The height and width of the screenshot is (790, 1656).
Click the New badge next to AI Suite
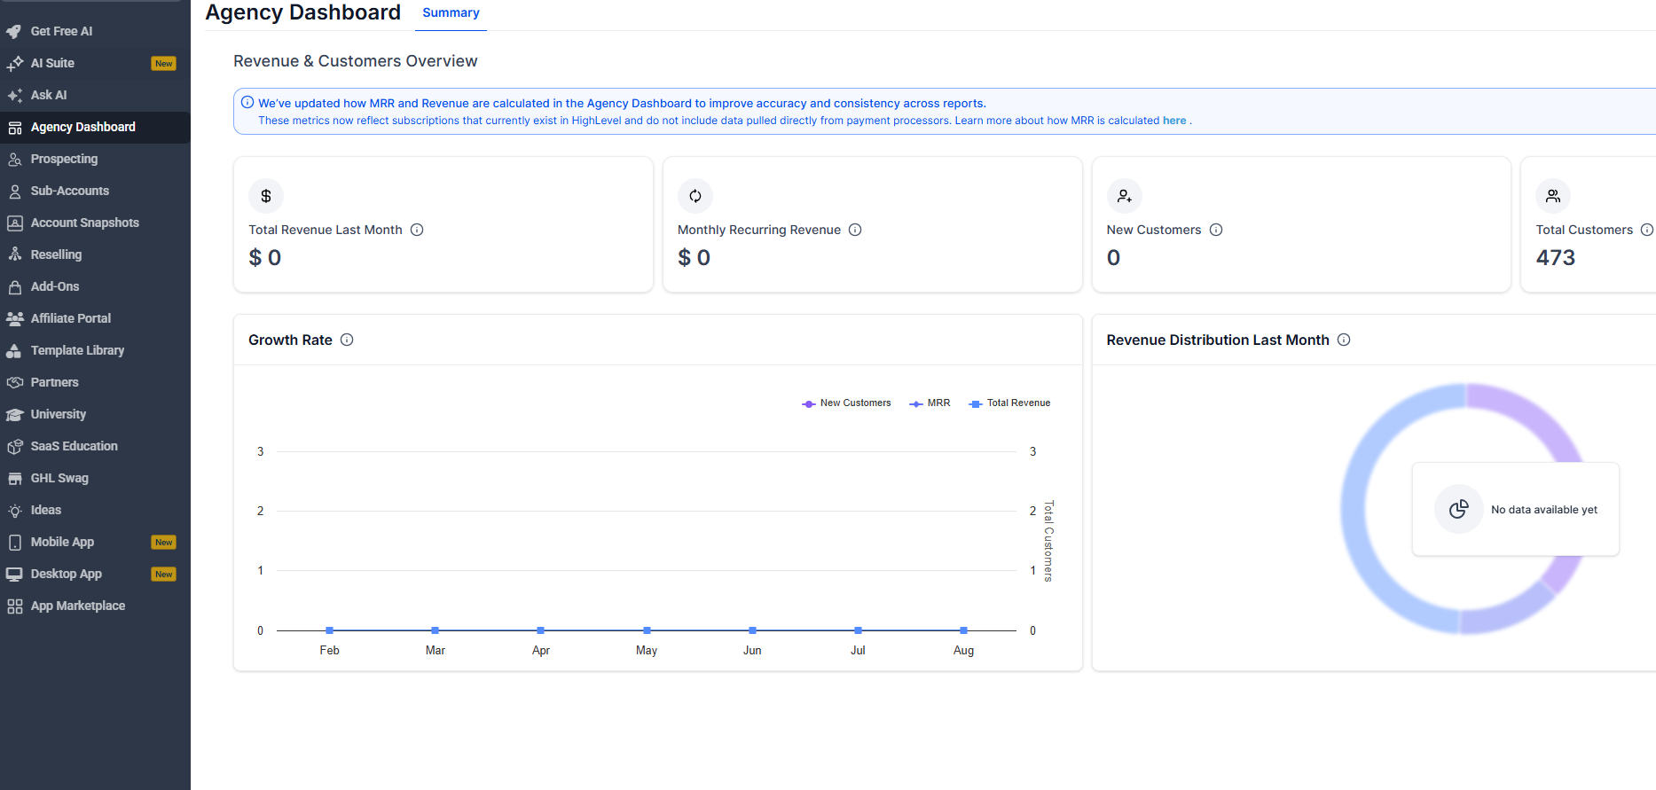pyautogui.click(x=164, y=63)
